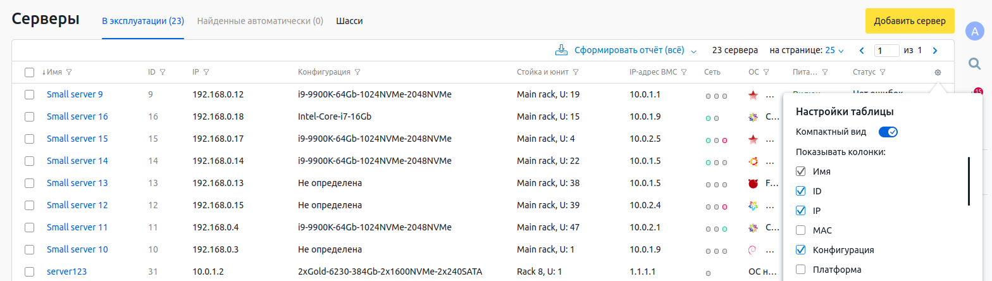Expand the Сформировать отчёт dropdown arrow

point(694,51)
